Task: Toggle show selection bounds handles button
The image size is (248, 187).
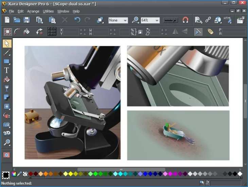Action: (7, 32)
